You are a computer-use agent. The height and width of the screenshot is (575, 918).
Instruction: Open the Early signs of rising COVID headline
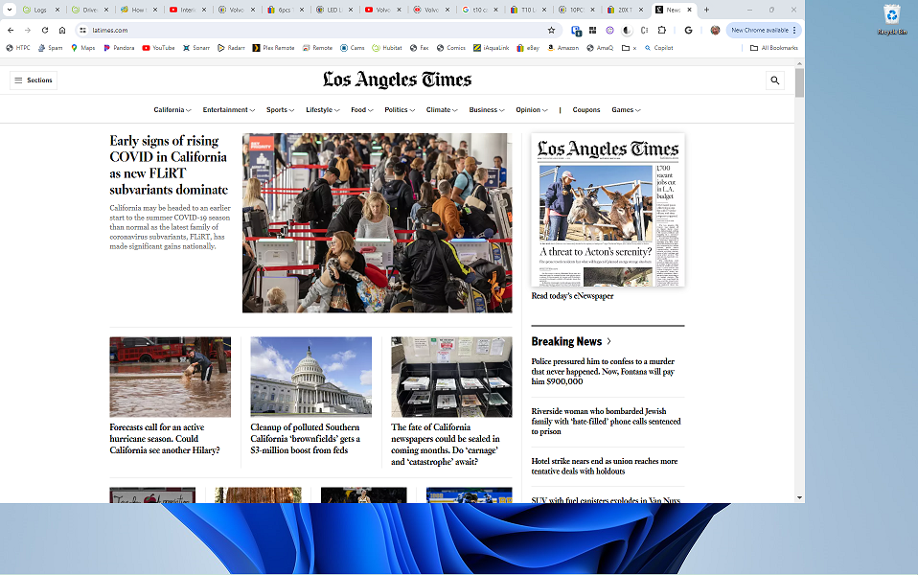point(169,165)
